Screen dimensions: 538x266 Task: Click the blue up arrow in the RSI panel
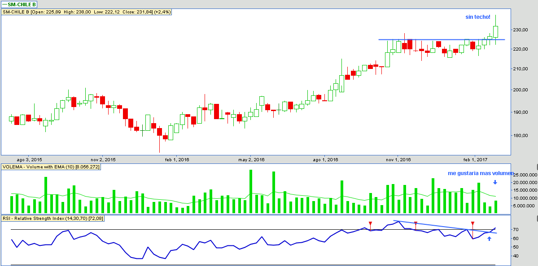(489, 238)
